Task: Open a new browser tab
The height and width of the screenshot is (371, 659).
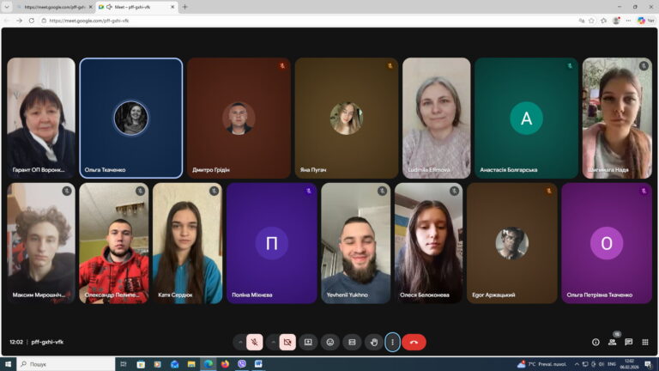Action: tap(184, 7)
